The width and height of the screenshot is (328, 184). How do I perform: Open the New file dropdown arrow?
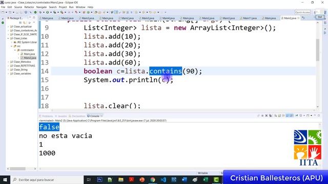(6, 12)
